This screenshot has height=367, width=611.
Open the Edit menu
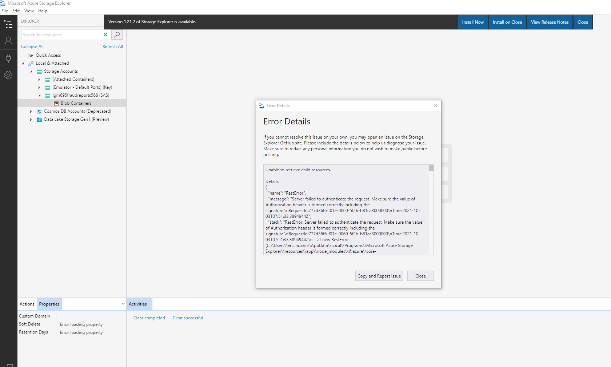(x=16, y=11)
